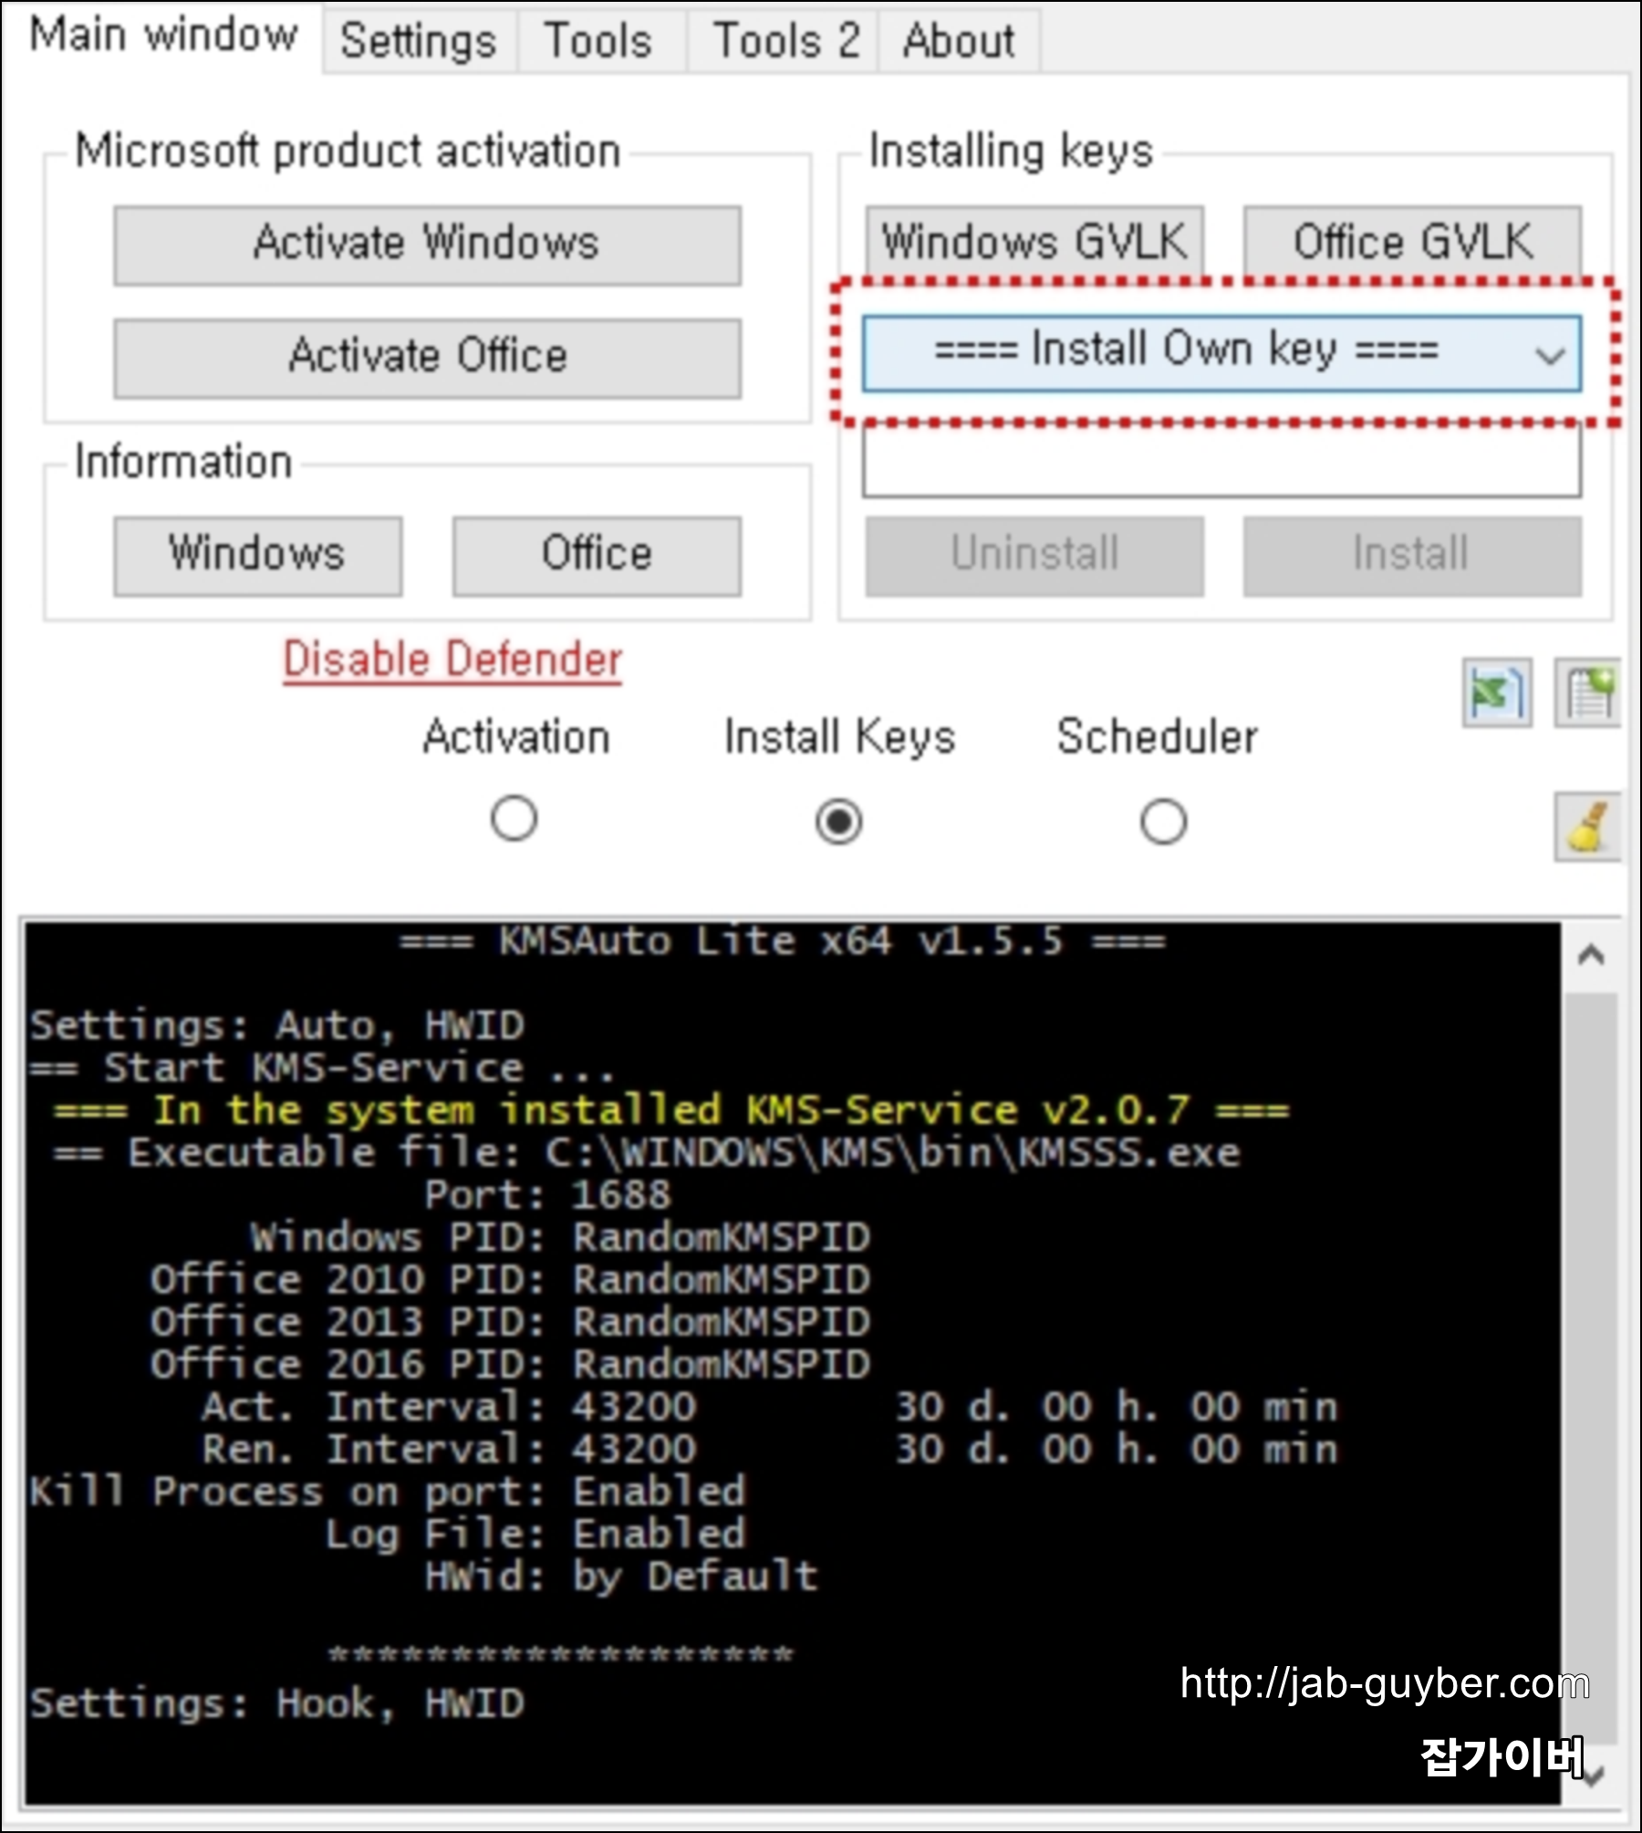Click the Activate Office button

pos(427,358)
